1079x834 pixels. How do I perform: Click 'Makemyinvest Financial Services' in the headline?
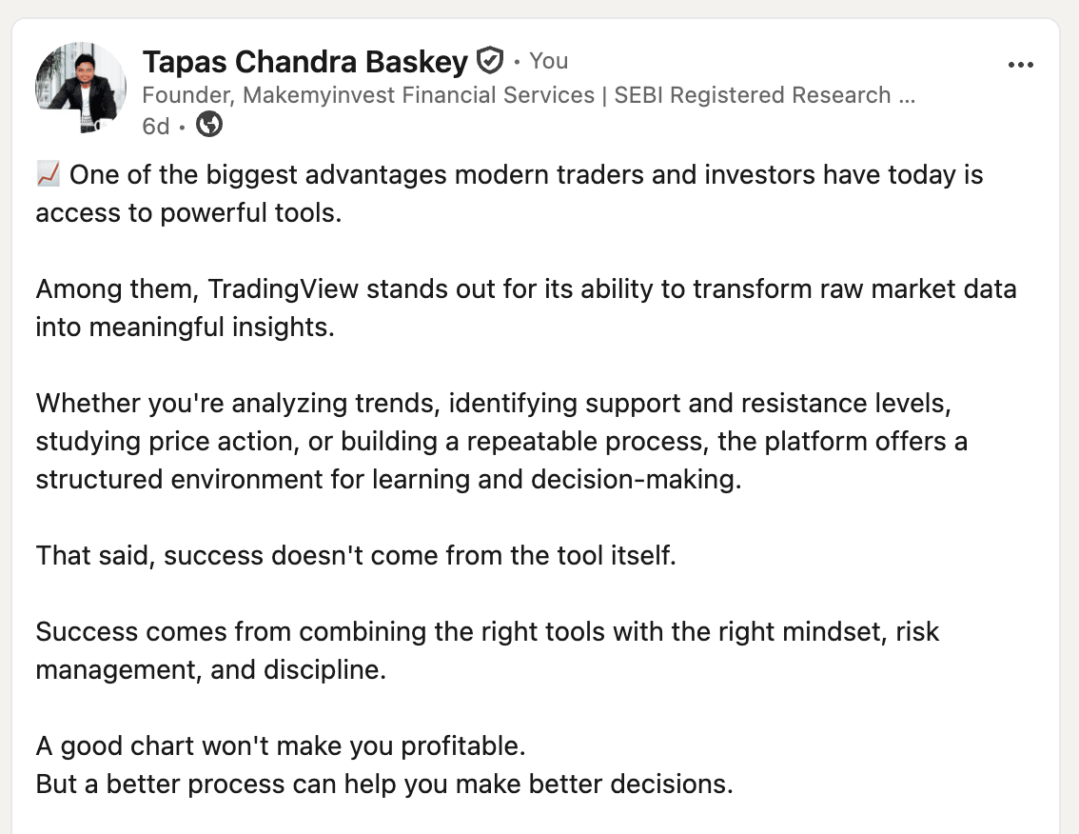point(419,94)
